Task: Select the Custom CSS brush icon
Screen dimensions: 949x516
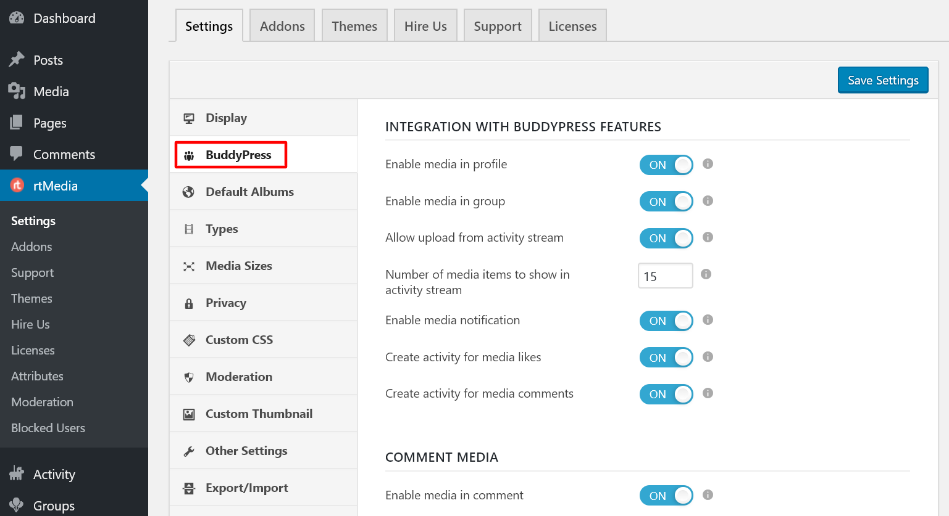Action: [188, 339]
